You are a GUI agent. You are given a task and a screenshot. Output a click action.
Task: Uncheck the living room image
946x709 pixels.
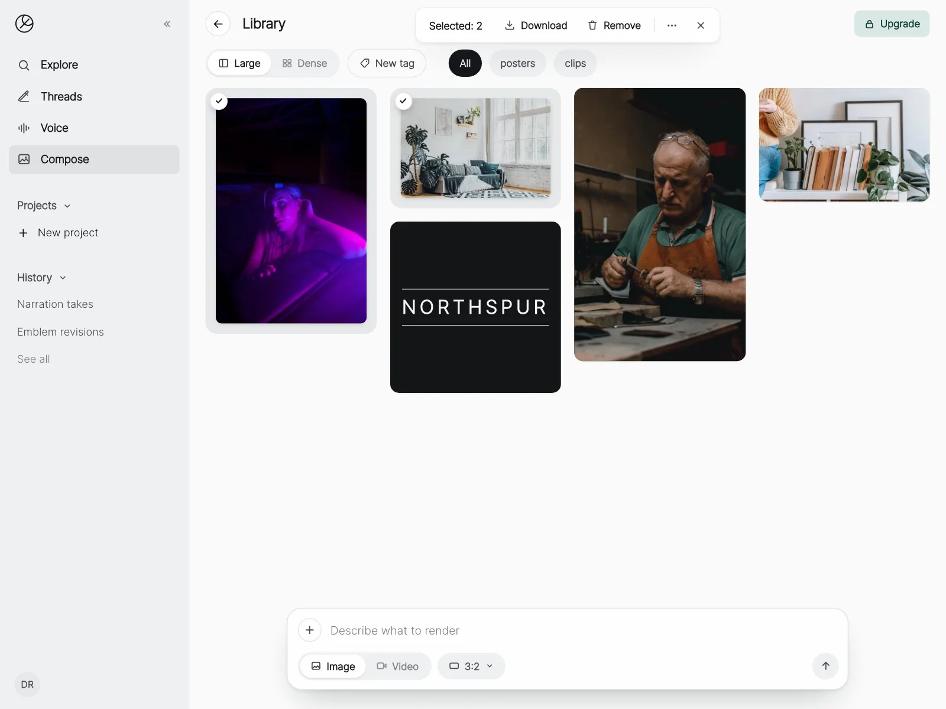(403, 101)
